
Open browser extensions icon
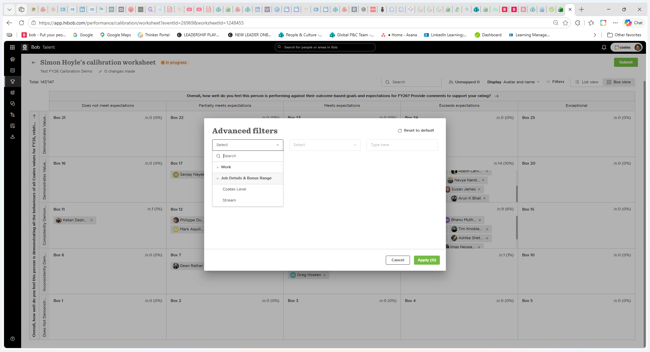pos(577,23)
